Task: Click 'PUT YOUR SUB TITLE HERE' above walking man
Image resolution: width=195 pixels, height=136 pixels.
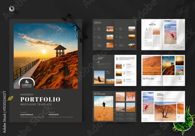Action: (x=100, y=93)
